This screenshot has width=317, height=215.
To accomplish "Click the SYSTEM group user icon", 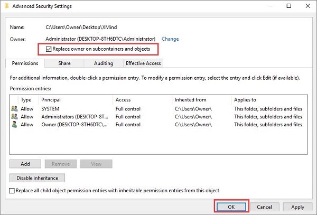I will coord(14,109).
